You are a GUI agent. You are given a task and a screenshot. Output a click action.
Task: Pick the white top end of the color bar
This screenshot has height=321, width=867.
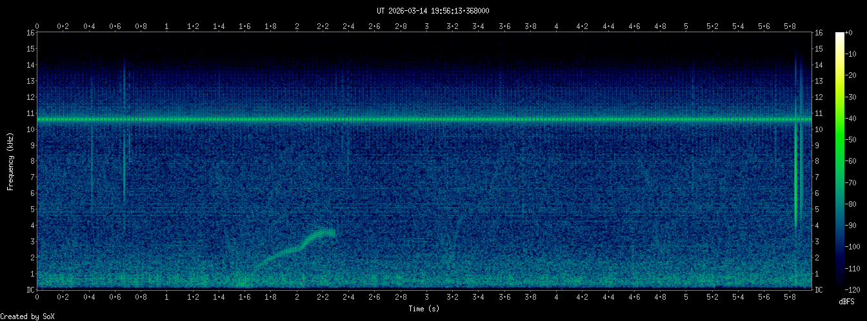(839, 34)
